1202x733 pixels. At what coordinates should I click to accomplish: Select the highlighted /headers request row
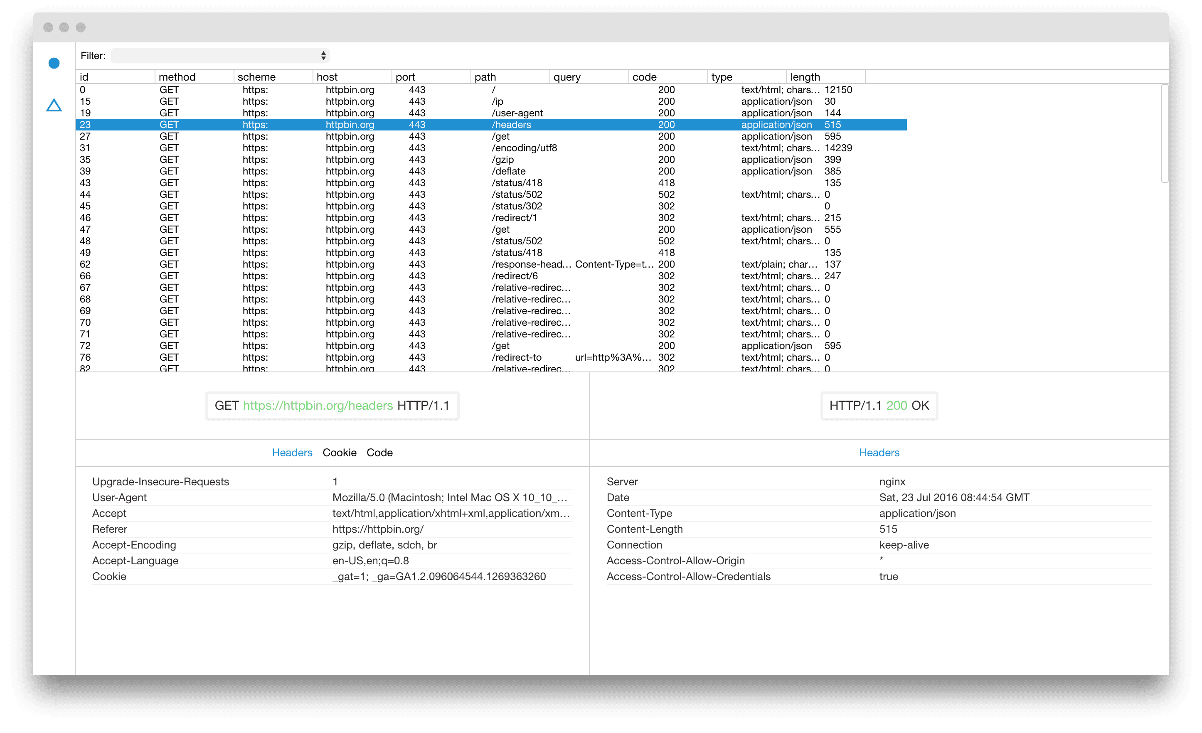tap(491, 125)
